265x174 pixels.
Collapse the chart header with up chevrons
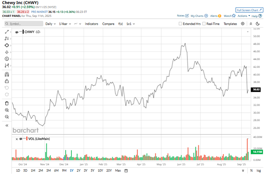(251, 24)
